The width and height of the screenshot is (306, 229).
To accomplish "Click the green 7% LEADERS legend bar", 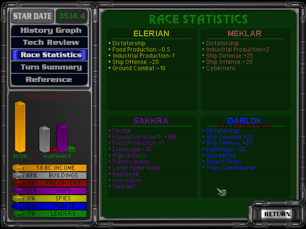I will tap(49, 214).
